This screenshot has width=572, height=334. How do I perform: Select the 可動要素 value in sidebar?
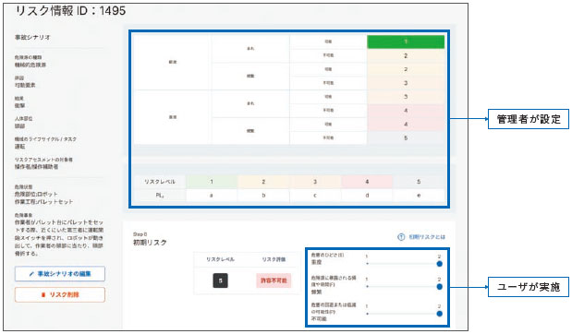pos(25,85)
